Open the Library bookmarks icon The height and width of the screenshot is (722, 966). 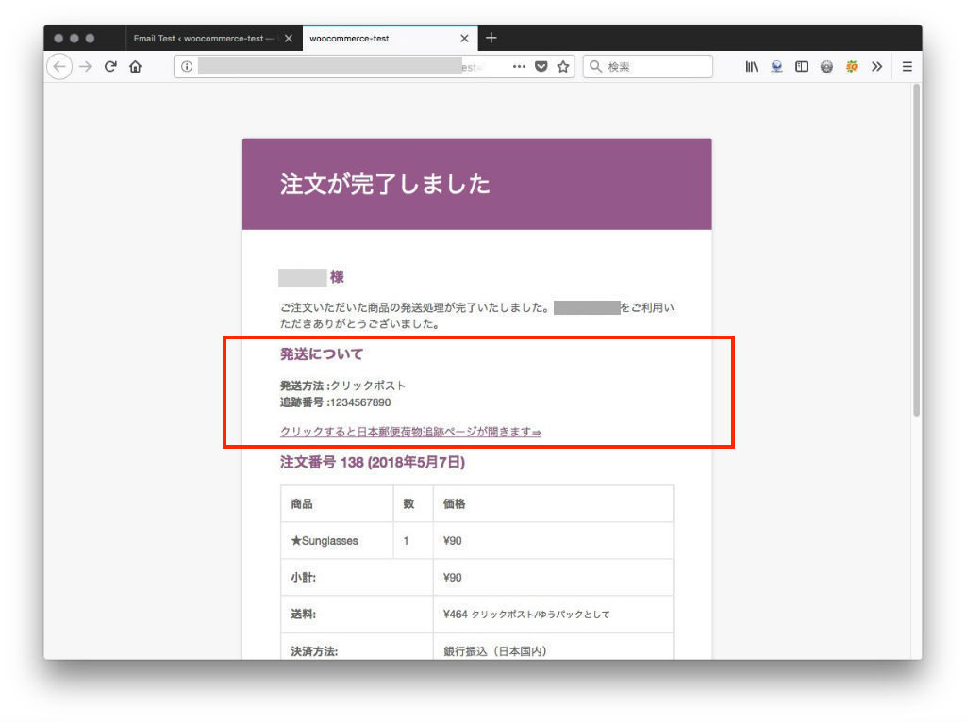(x=752, y=67)
